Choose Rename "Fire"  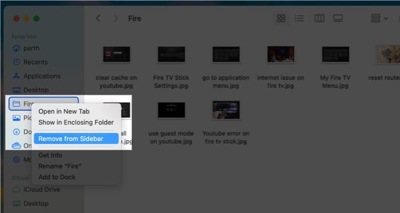(x=59, y=166)
